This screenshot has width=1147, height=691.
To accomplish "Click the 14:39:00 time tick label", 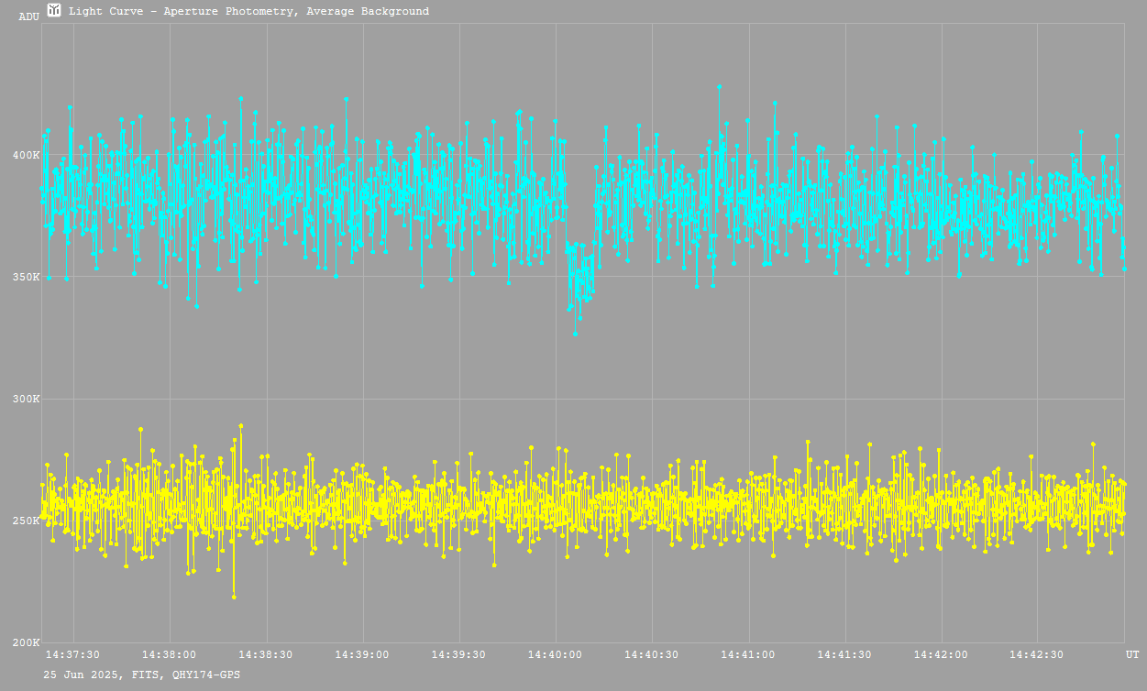I will 361,655.
